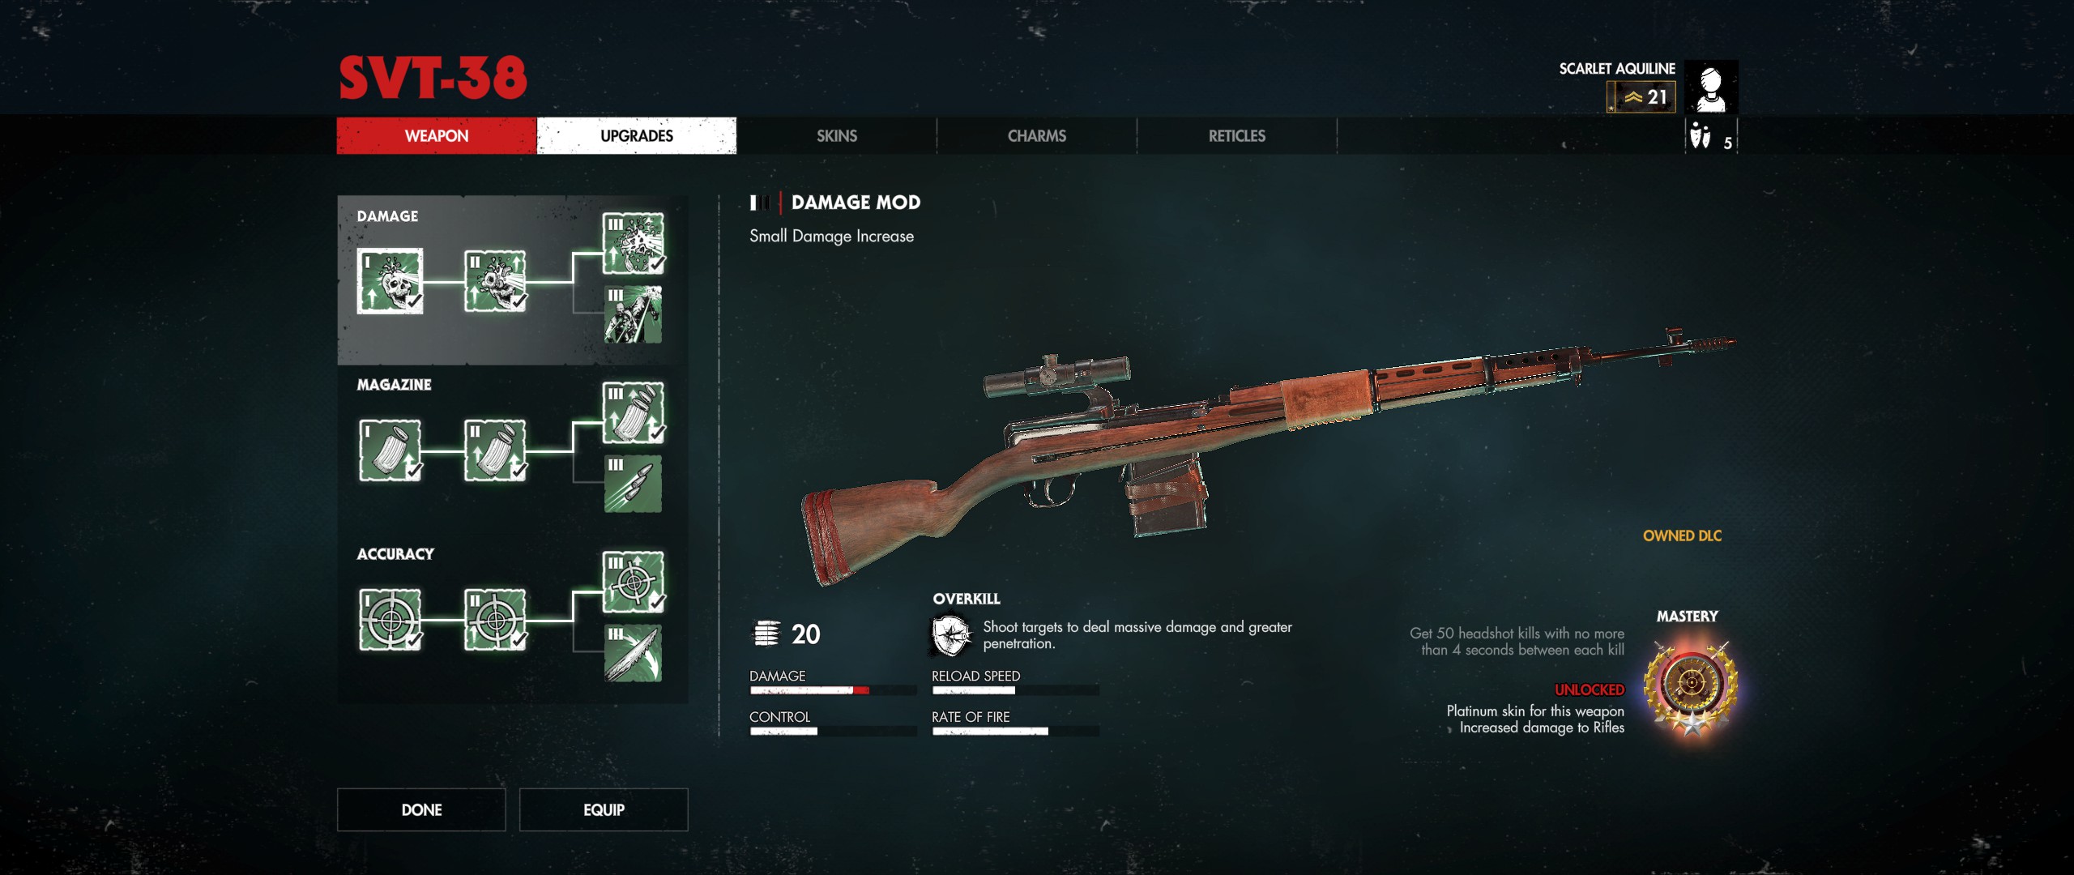Choose lower Damage tier III zombie upgrade
The height and width of the screenshot is (875, 2074).
coord(633,314)
